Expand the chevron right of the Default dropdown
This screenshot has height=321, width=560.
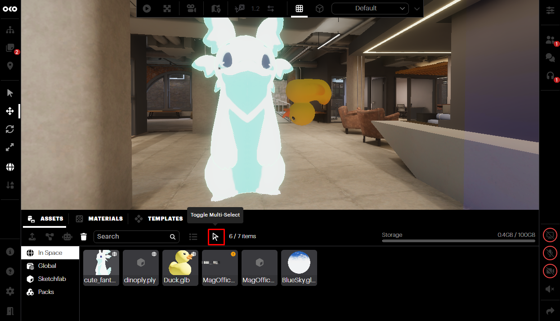click(417, 9)
